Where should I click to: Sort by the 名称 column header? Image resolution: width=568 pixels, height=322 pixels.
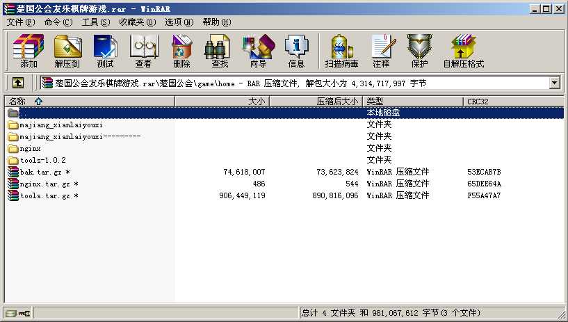[x=90, y=102]
